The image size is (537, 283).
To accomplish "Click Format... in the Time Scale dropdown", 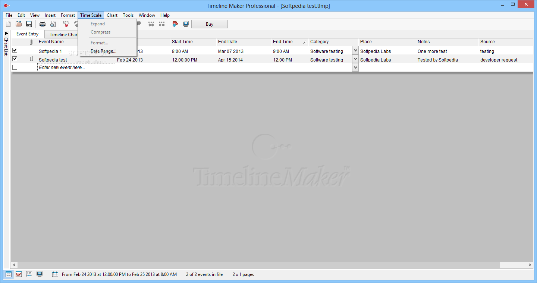I will coord(107,43).
